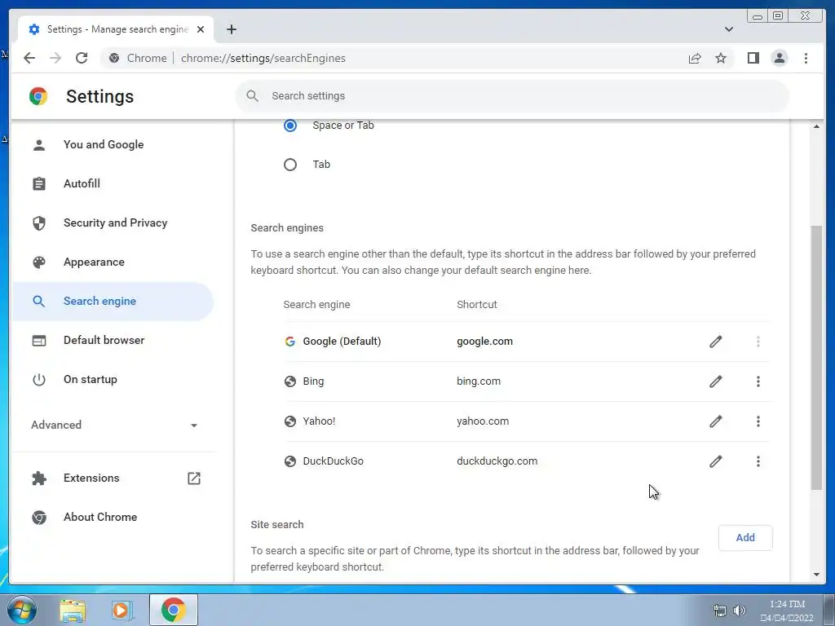Click the bing.com shortcut text
This screenshot has height=626, width=835.
[478, 381]
